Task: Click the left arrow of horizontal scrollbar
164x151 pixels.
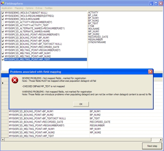Action: (3, 140)
